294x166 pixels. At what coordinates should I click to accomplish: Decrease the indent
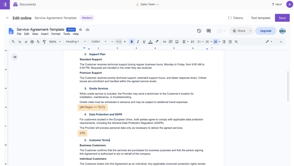224,42
